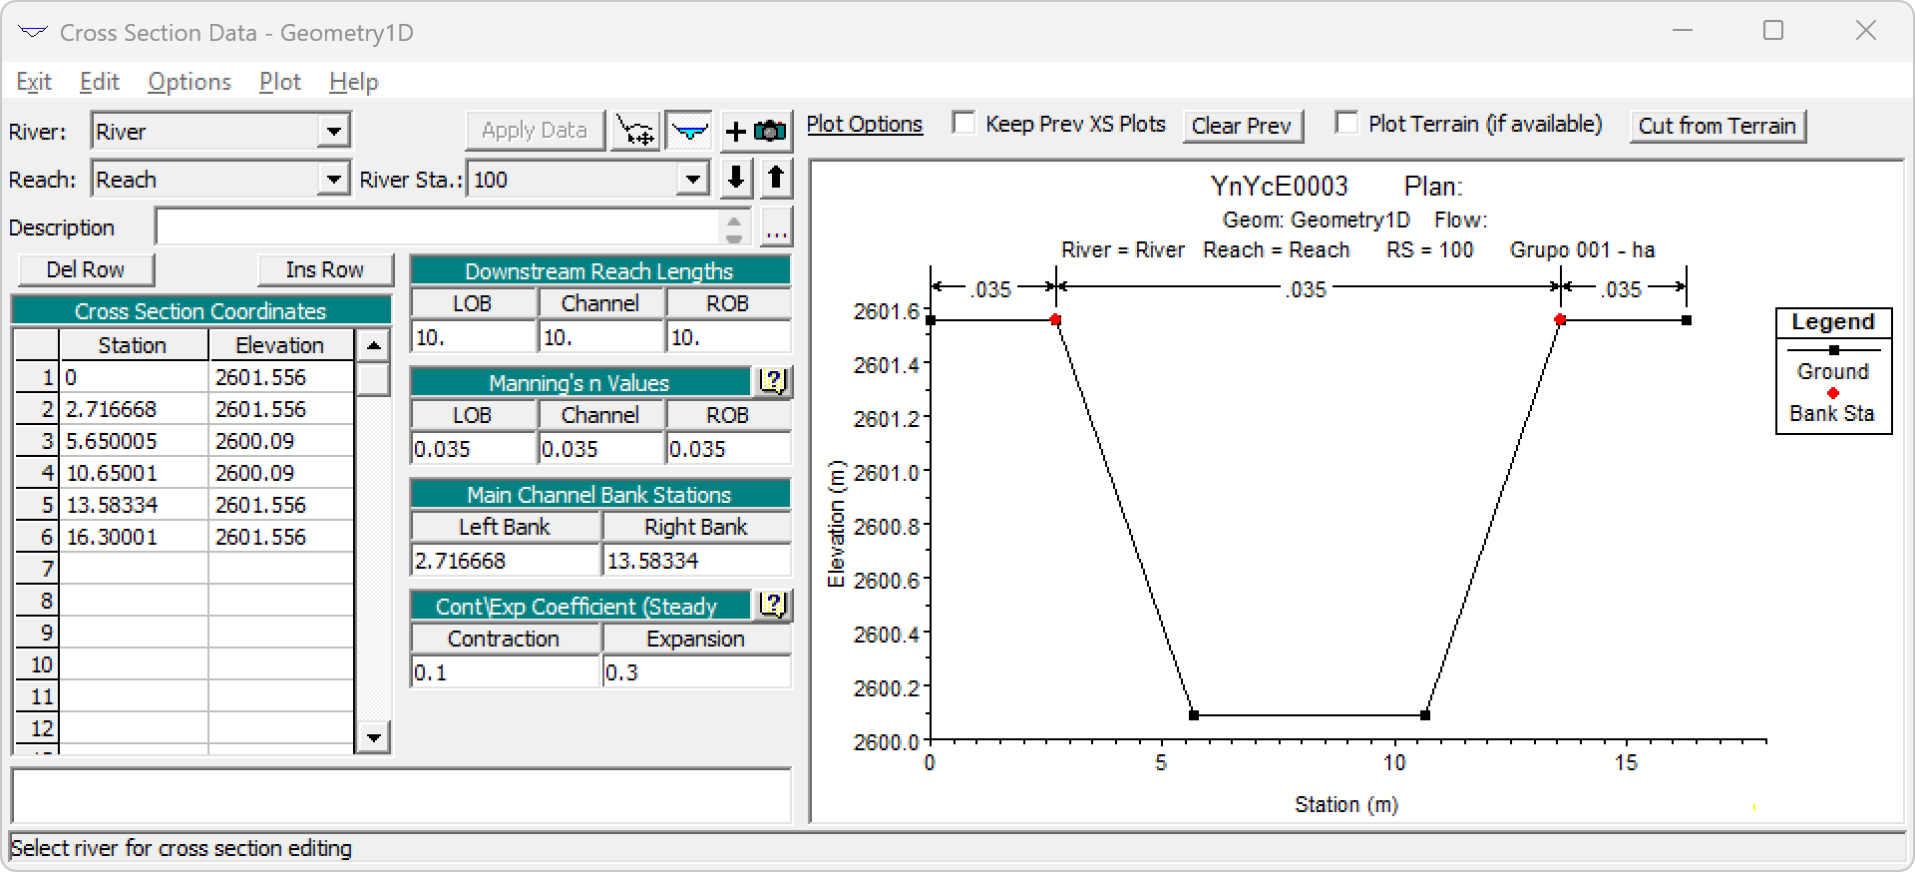Screen dimensions: 1915x872
Task: Click the ROB downstream reach length field
Action: pyautogui.click(x=729, y=337)
